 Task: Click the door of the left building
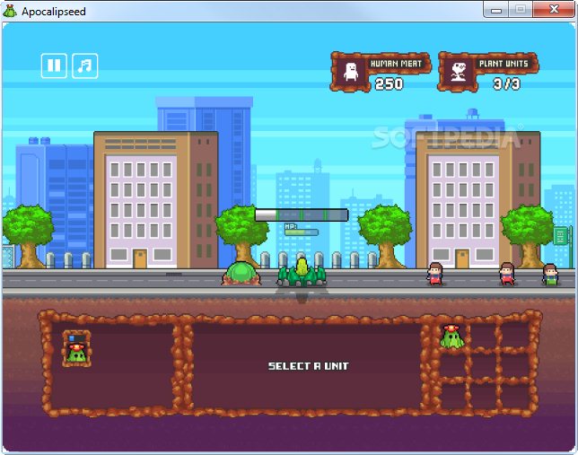140,258
